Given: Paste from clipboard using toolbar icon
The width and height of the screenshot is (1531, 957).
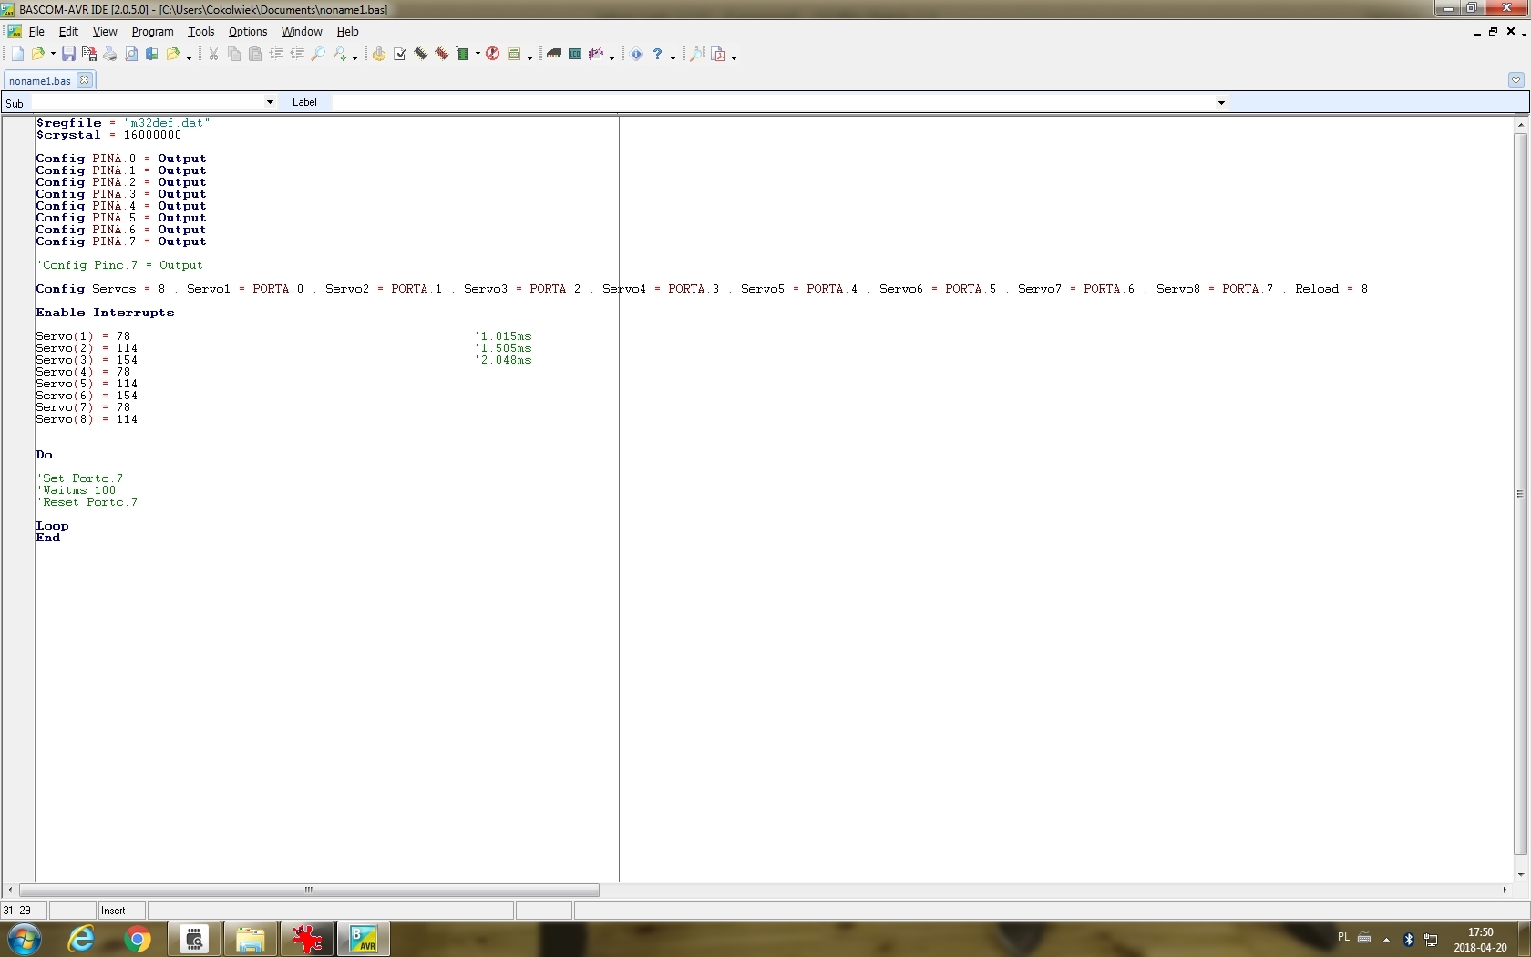Looking at the screenshot, I should pos(255,55).
